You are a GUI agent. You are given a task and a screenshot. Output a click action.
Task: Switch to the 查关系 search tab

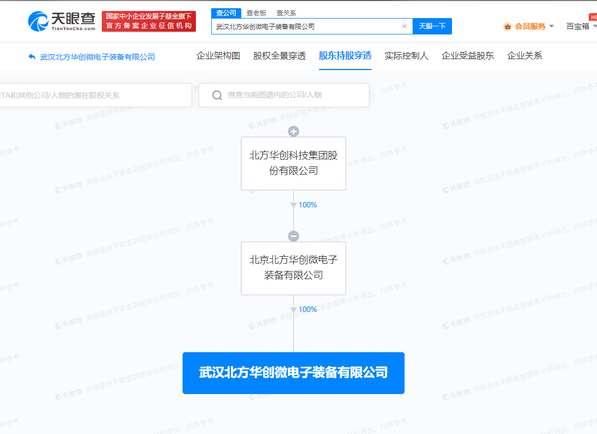coord(285,13)
